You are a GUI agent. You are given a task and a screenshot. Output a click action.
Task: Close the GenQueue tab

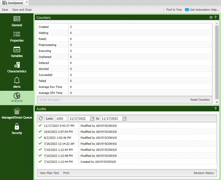tap(27, 2)
